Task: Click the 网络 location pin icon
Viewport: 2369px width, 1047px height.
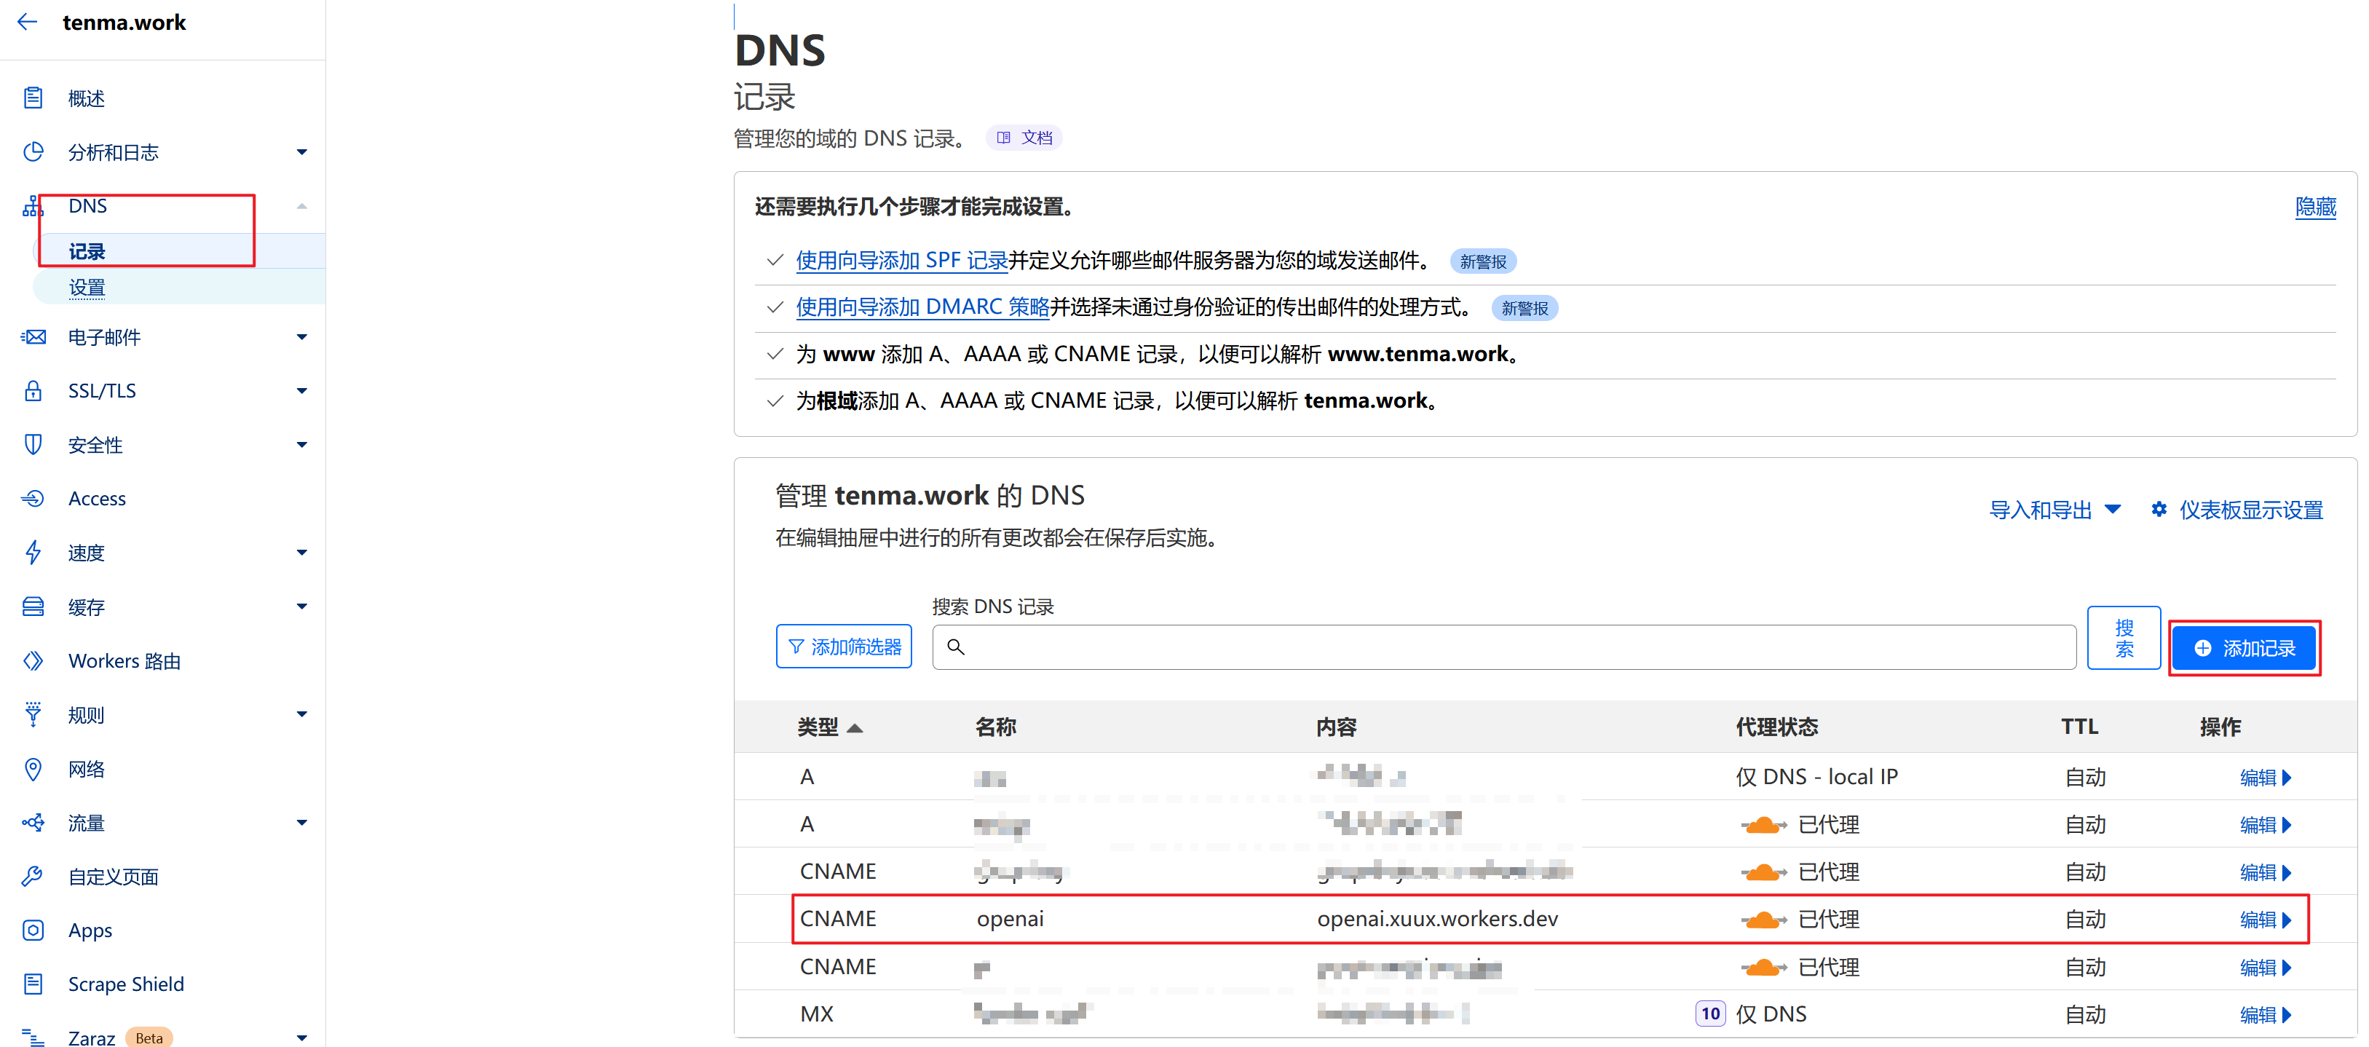Action: coord(33,768)
